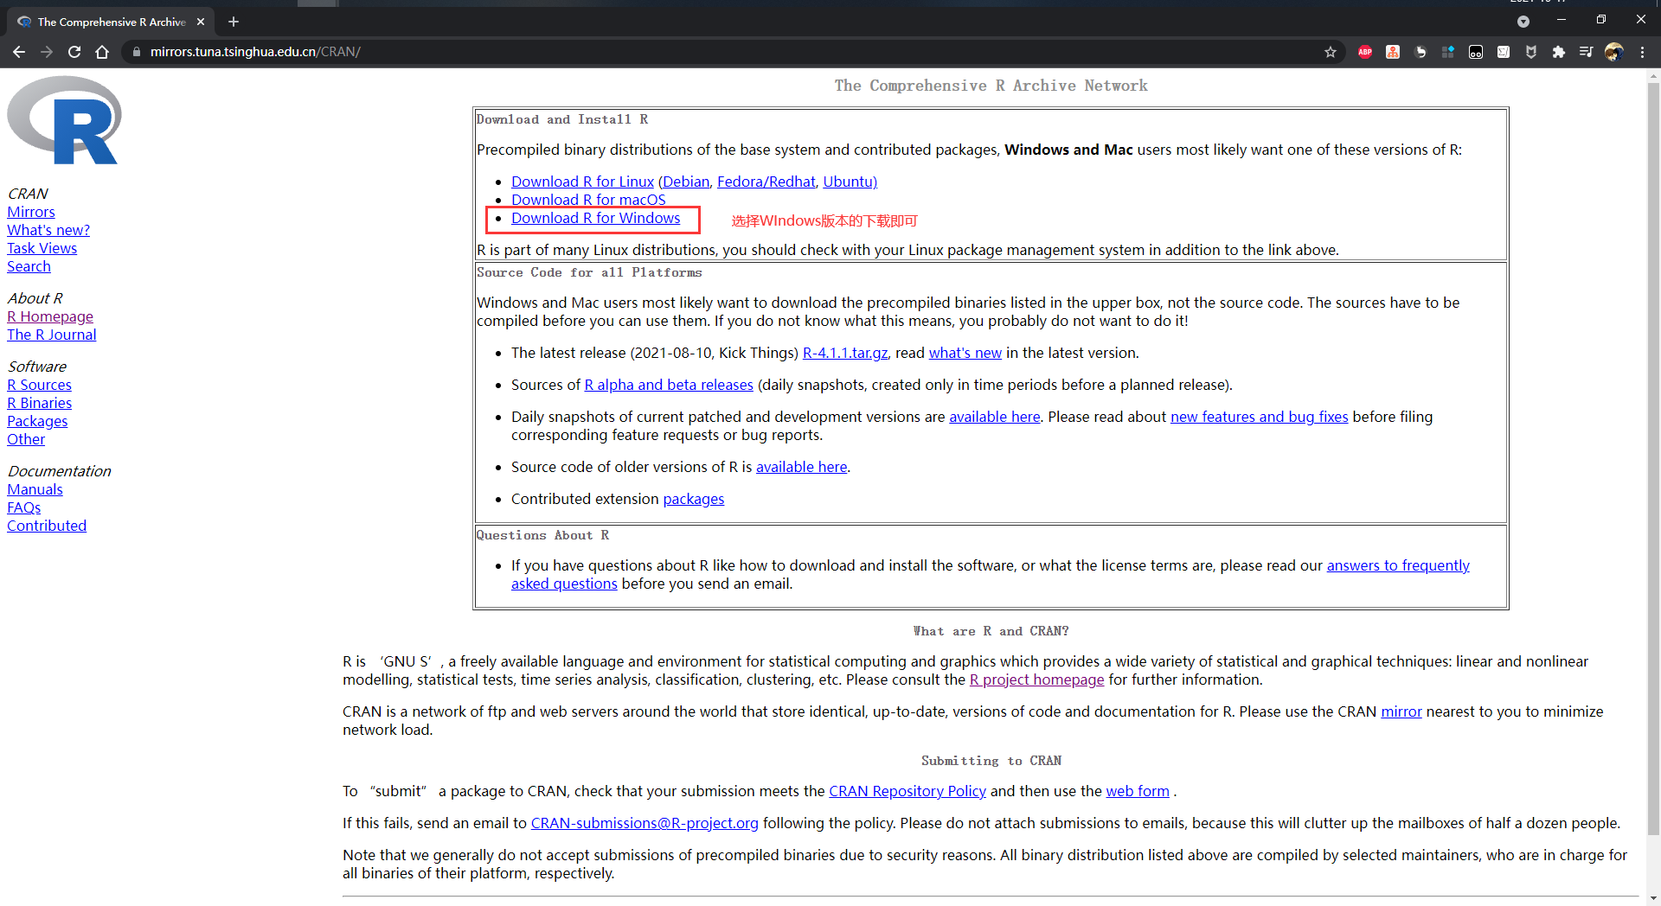Click the Chrome profile avatar
Image resolution: width=1661 pixels, height=906 pixels.
pos(1613,52)
